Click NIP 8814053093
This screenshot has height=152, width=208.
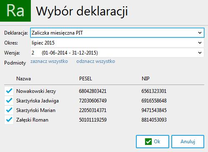[154, 120]
